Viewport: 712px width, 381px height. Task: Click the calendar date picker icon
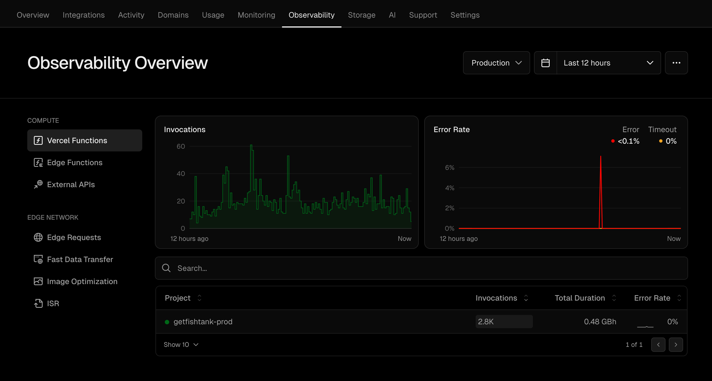point(546,63)
